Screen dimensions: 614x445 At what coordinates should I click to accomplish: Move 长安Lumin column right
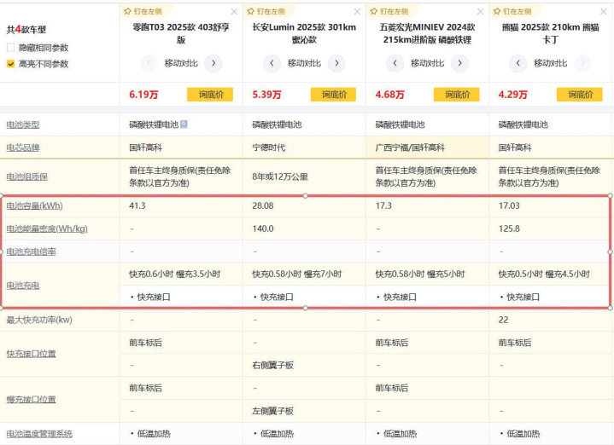[336, 63]
